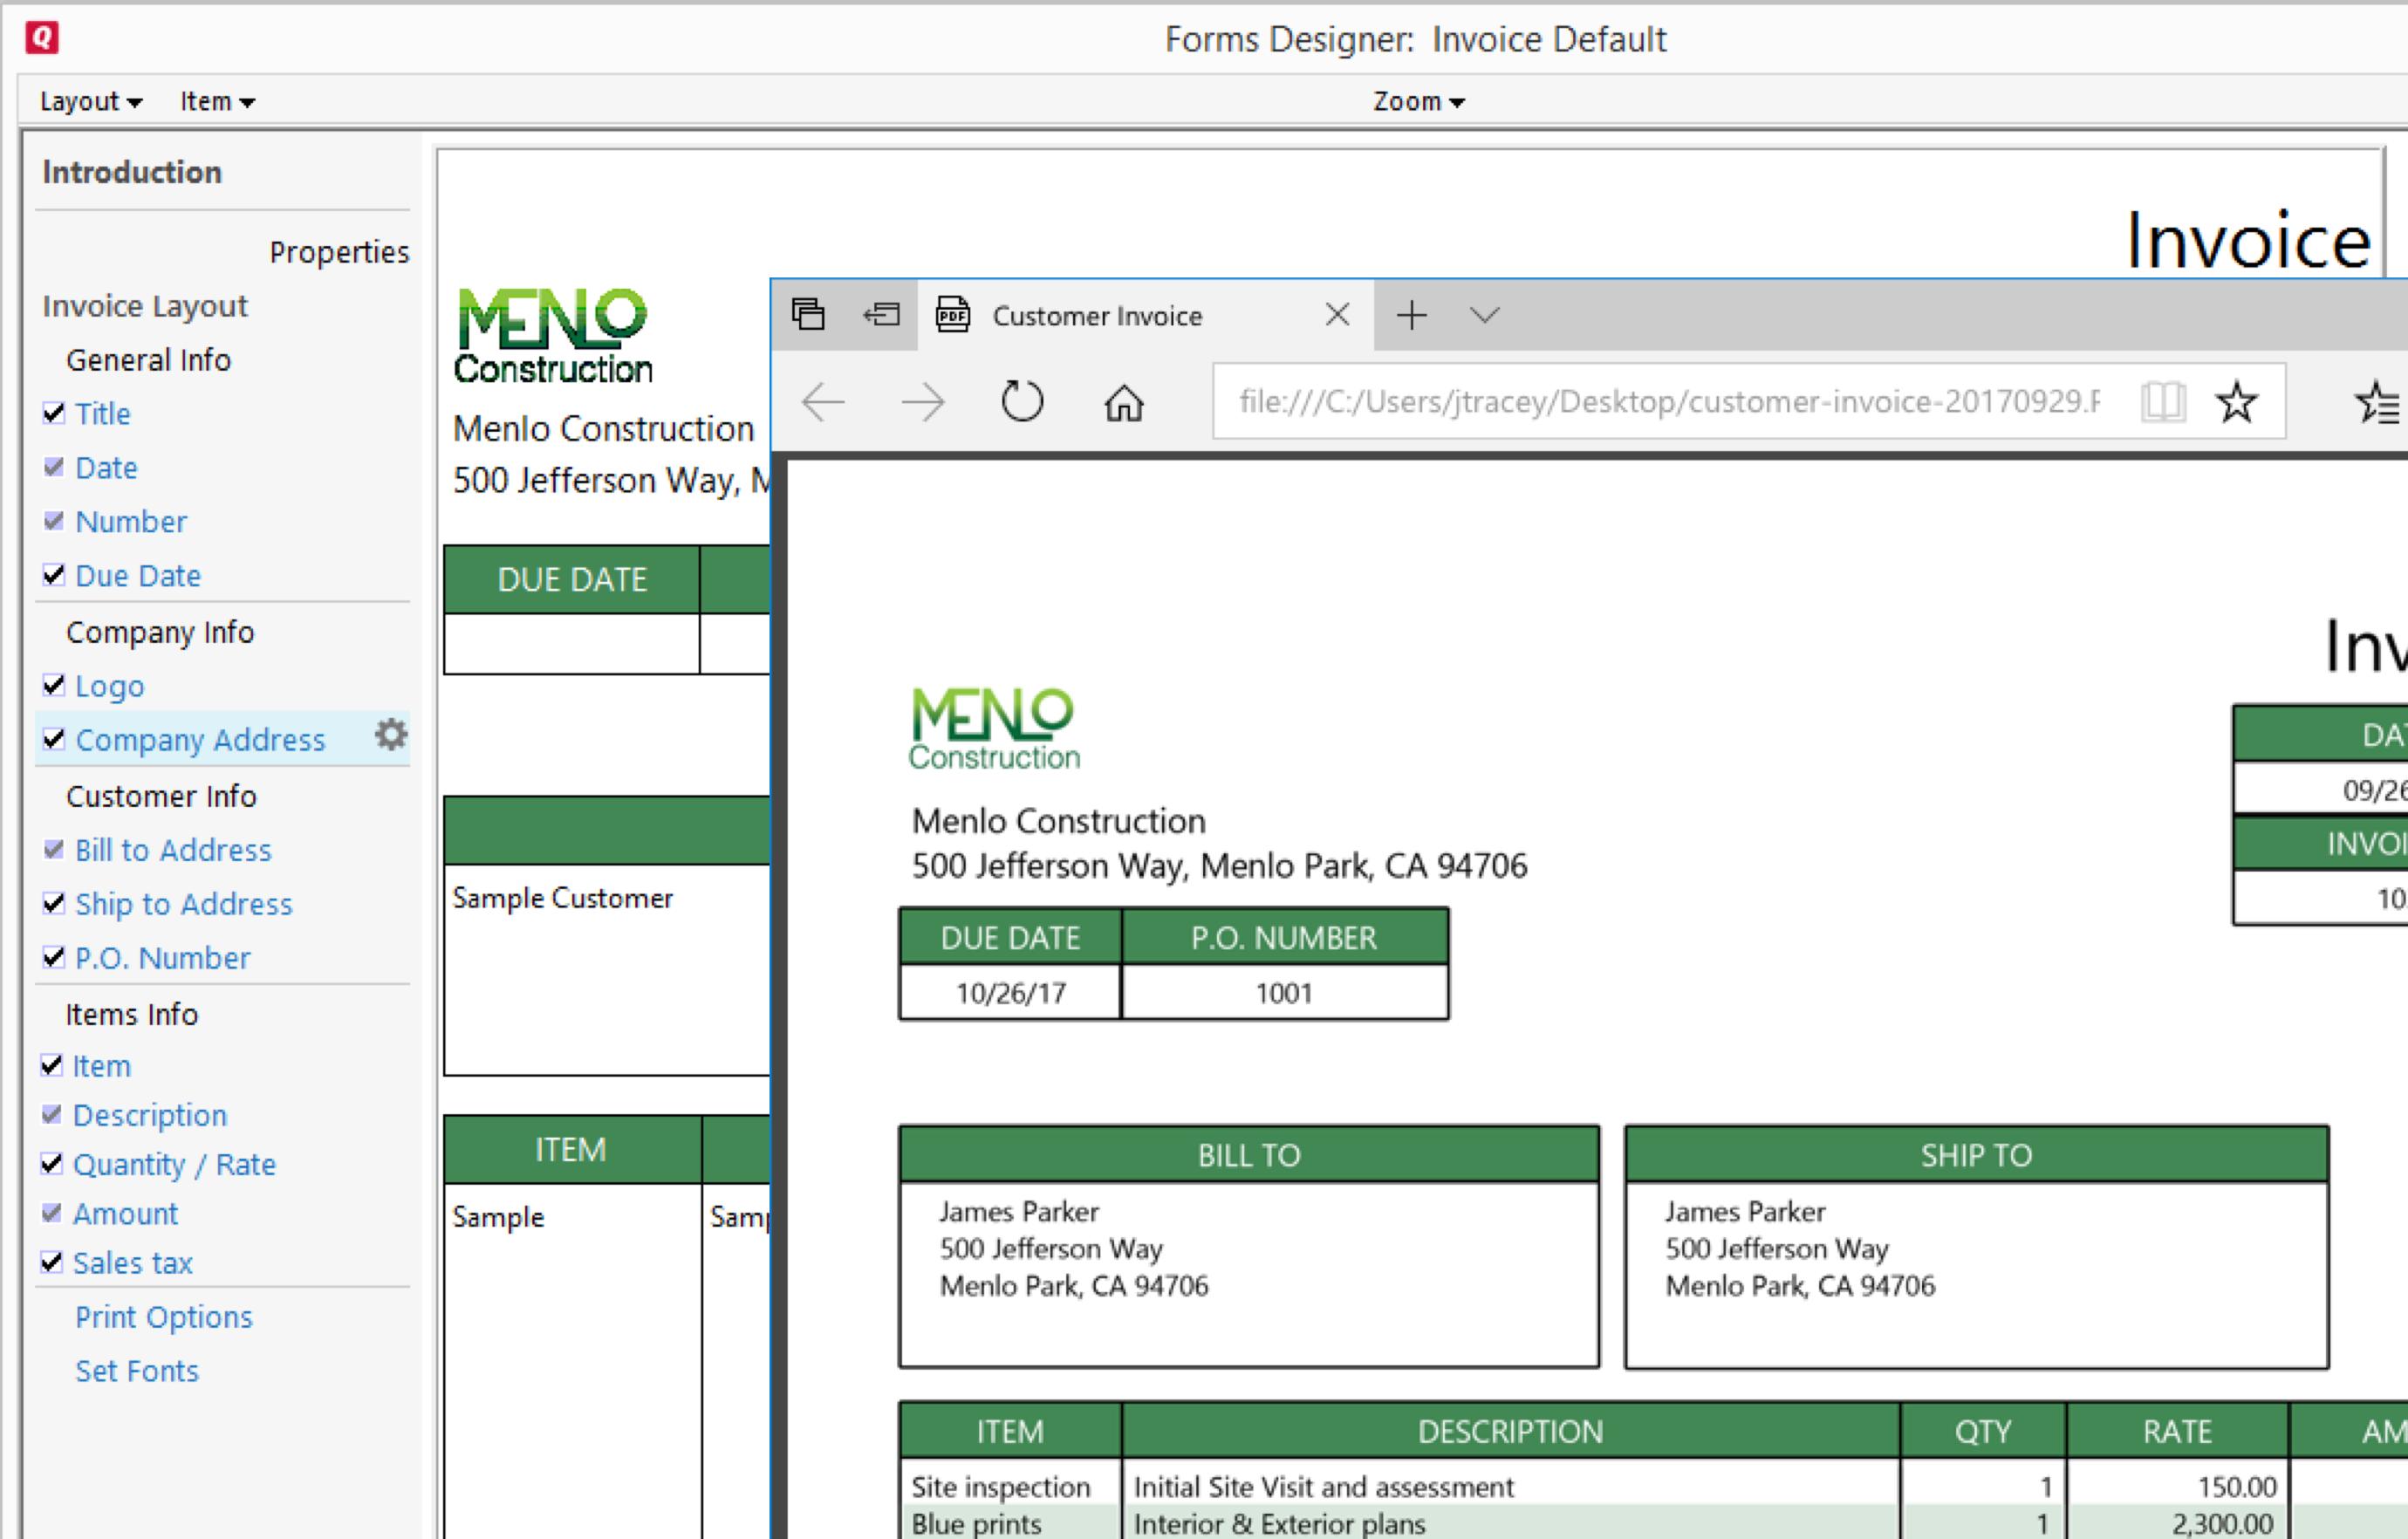The width and height of the screenshot is (2408, 1539).
Task: Click the Company Info link in sidebar
Action: point(160,630)
